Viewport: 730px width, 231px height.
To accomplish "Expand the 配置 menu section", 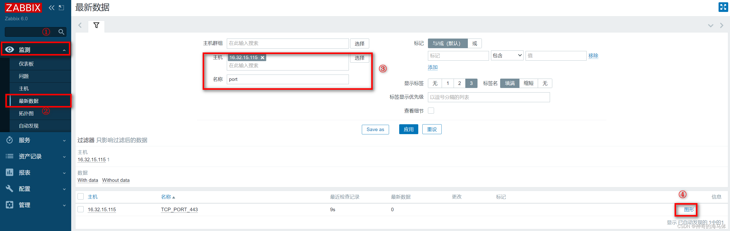I will pos(64,189).
